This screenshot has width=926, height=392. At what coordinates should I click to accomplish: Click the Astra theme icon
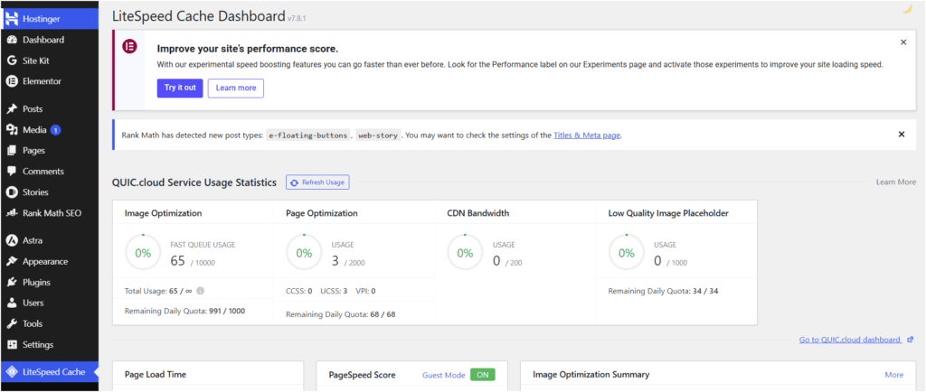[x=11, y=240]
